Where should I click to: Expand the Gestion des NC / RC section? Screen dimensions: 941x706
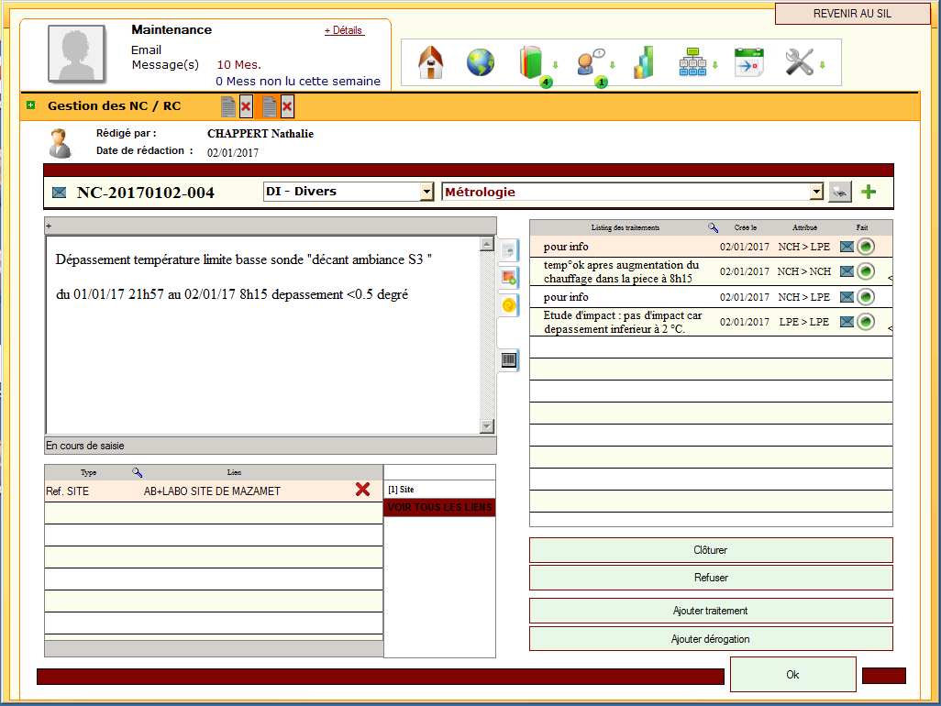pos(31,105)
